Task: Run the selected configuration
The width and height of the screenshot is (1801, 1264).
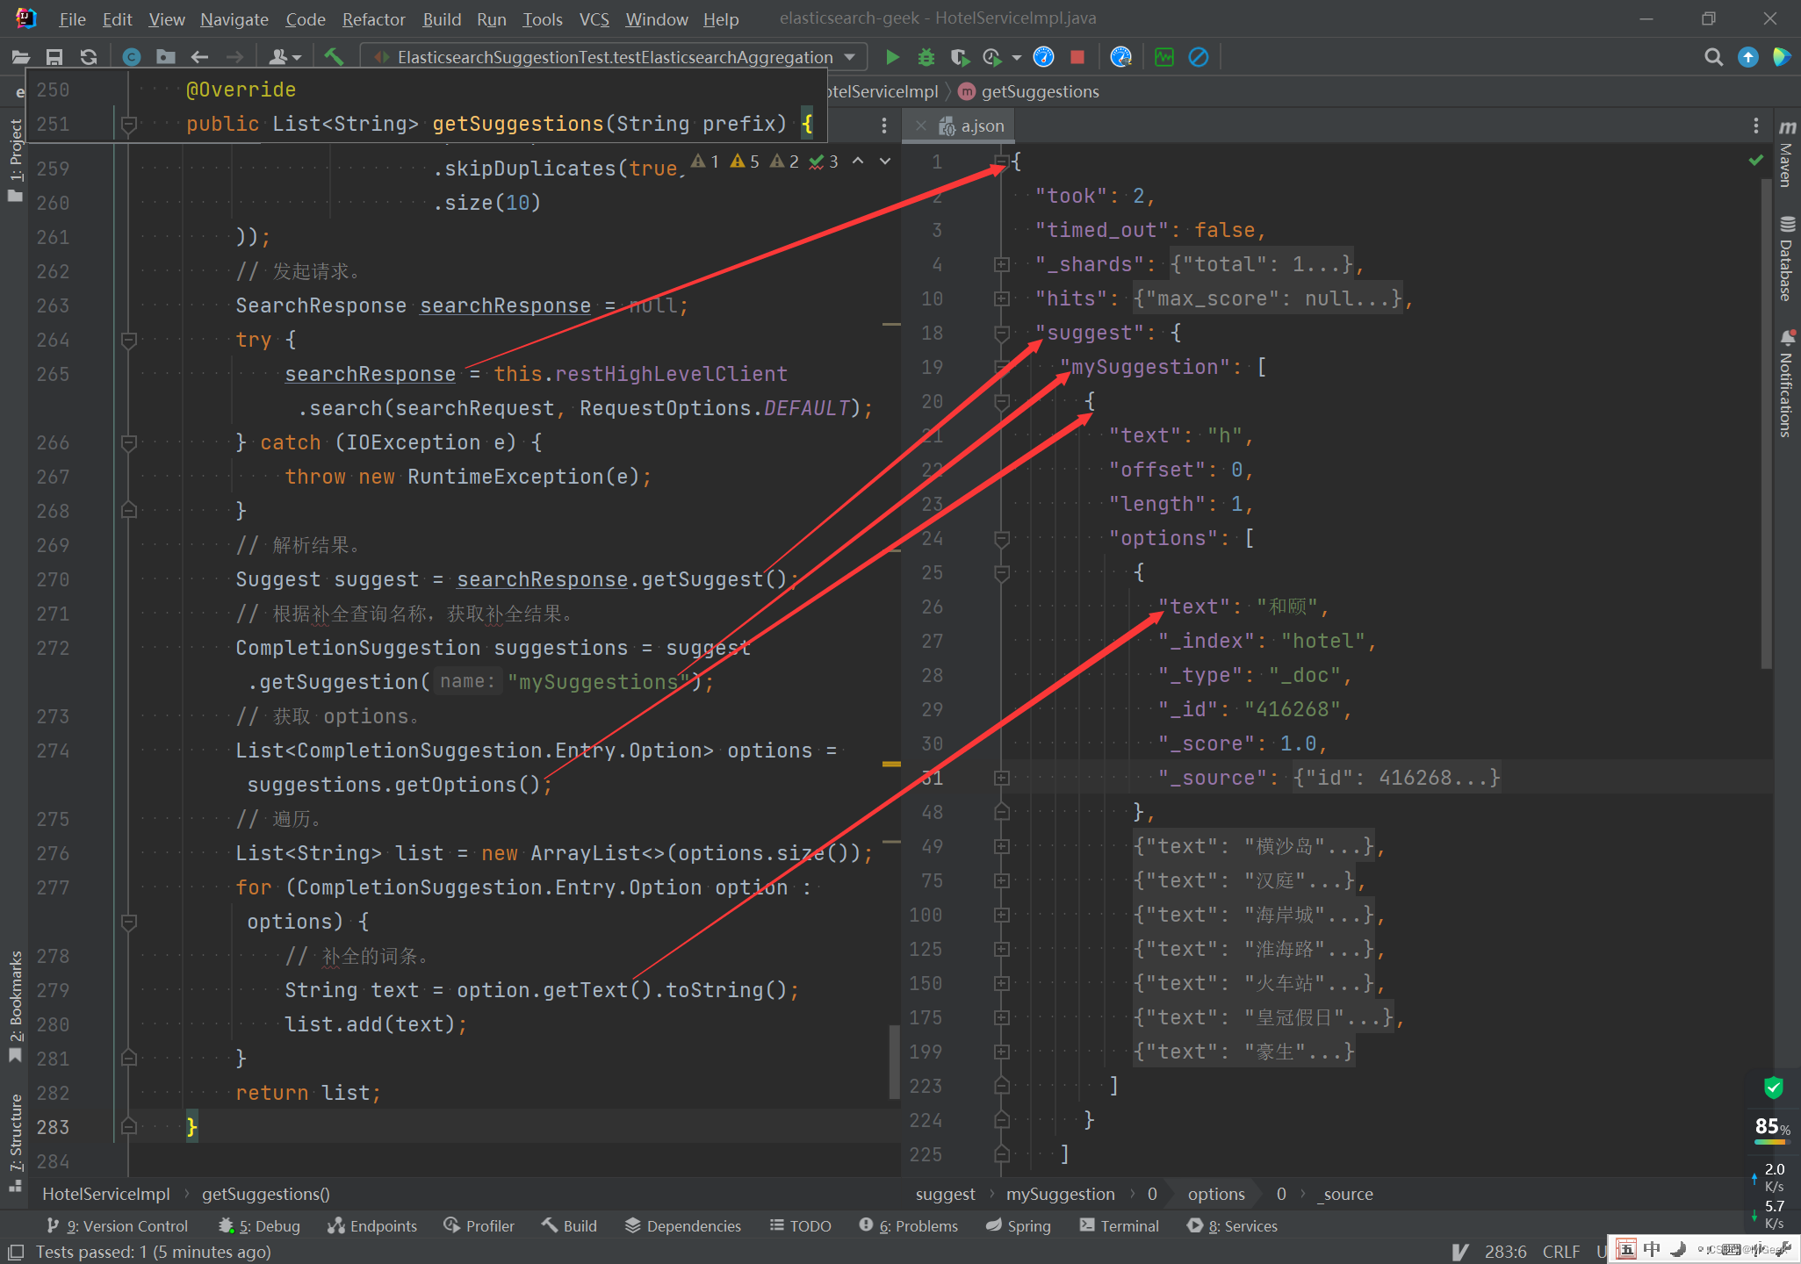Action: [x=892, y=57]
